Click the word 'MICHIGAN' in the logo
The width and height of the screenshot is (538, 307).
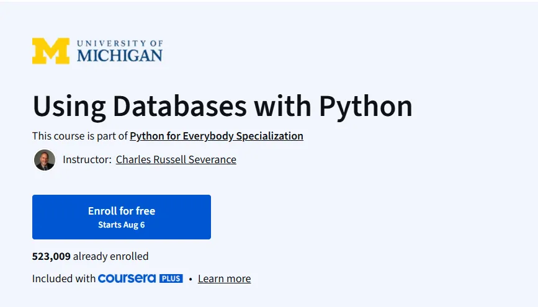[x=120, y=56]
